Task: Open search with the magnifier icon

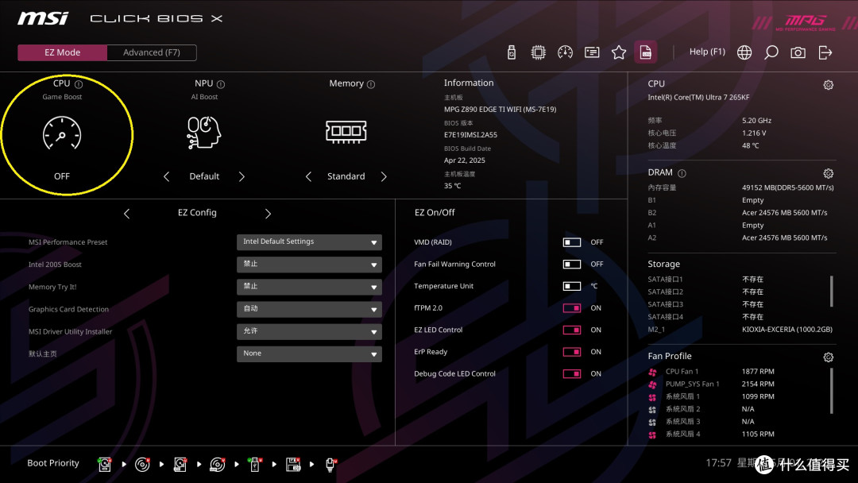Action: click(x=771, y=52)
